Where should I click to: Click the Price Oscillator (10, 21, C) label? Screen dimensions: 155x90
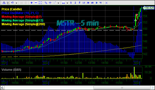20,13
